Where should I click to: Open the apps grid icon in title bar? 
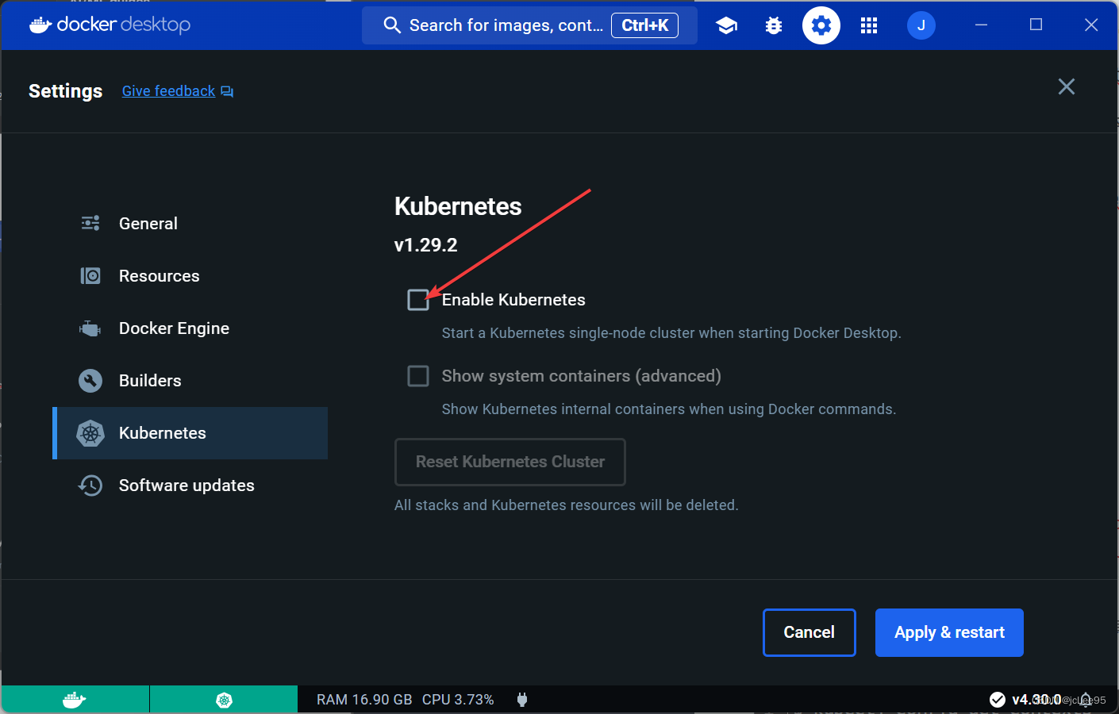[x=868, y=25]
